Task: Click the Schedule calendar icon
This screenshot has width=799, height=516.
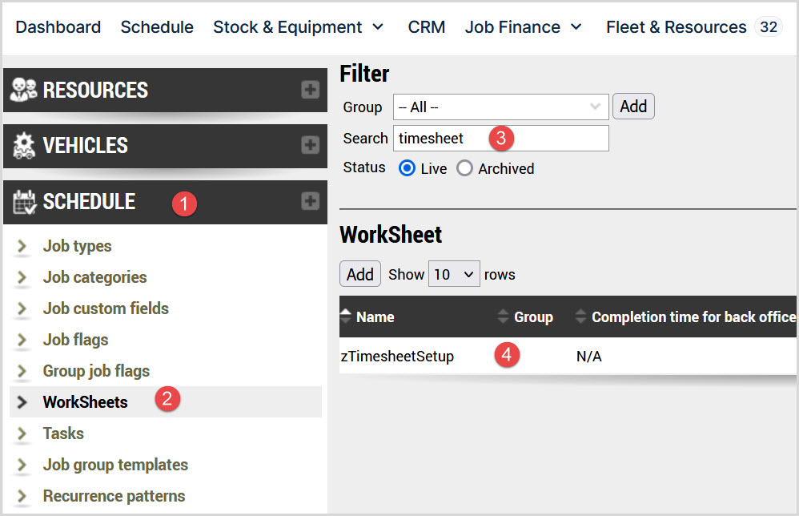Action: [x=24, y=202]
